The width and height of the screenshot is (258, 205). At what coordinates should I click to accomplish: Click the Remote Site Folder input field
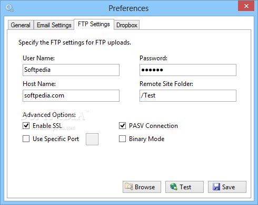(x=188, y=95)
